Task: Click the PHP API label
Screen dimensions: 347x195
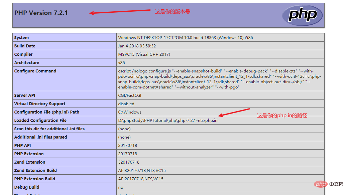Action: (23, 146)
